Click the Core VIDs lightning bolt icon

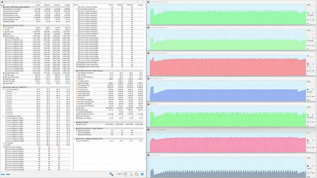6,28
